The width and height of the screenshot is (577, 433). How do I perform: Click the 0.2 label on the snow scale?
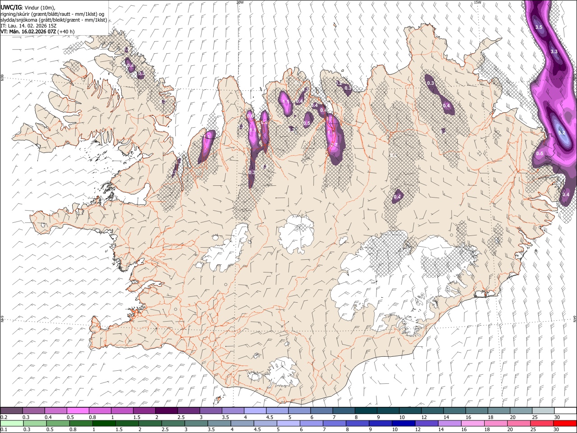pyautogui.click(x=4, y=417)
